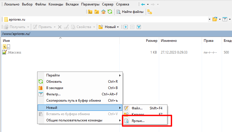Click the back navigation arrow
The image size is (232, 132).
[x=143, y=4]
